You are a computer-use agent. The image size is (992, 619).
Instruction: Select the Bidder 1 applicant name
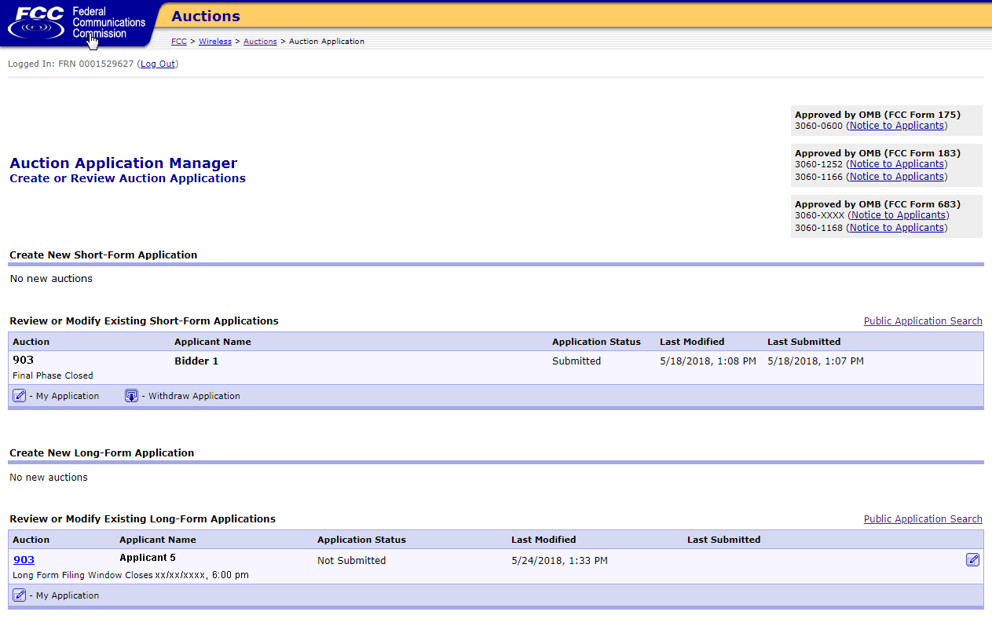point(196,361)
